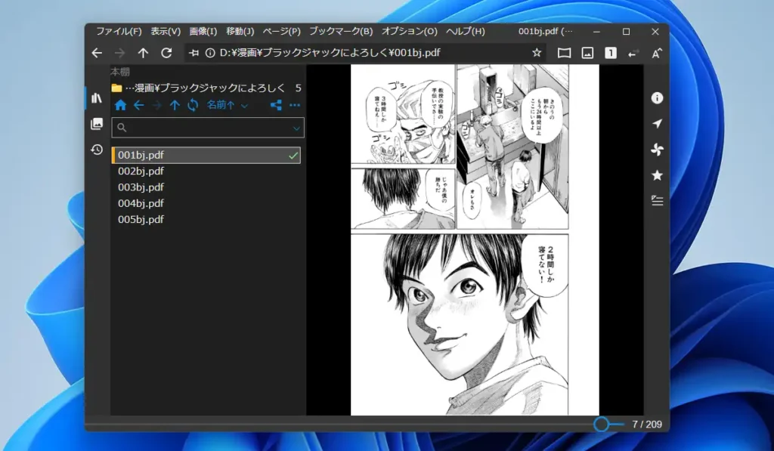Select 001bj.pdf in the book list
The height and width of the screenshot is (451, 774).
tap(206, 156)
